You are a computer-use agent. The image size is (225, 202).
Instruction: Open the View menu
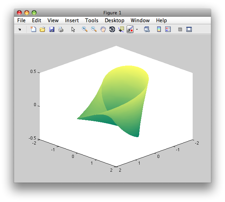click(x=53, y=20)
